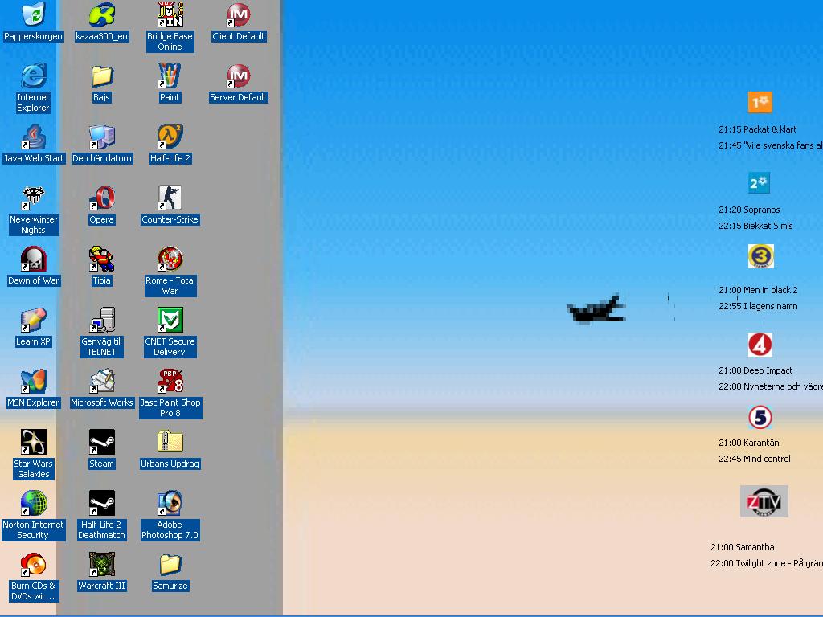This screenshot has width=823, height=617.
Task: Open the Bajs folder
Action: (102, 76)
